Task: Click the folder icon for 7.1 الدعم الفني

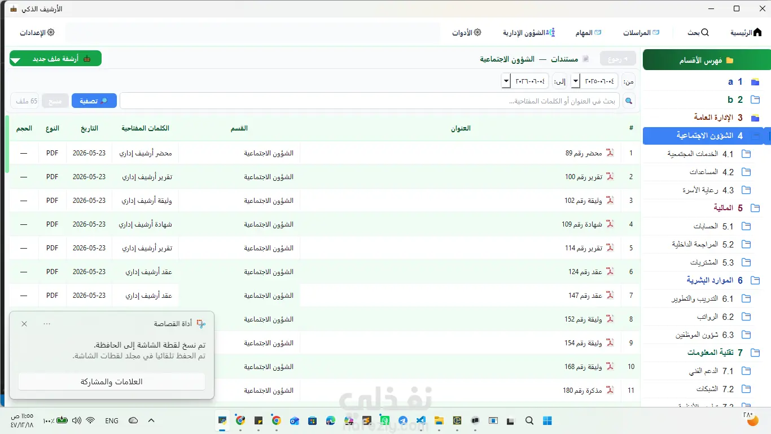Action: pos(746,371)
